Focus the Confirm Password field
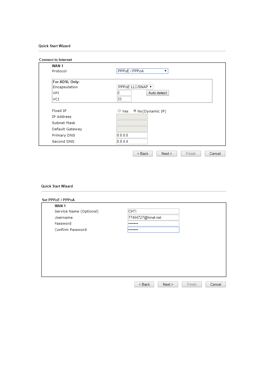The image size is (256, 383). coord(153,230)
